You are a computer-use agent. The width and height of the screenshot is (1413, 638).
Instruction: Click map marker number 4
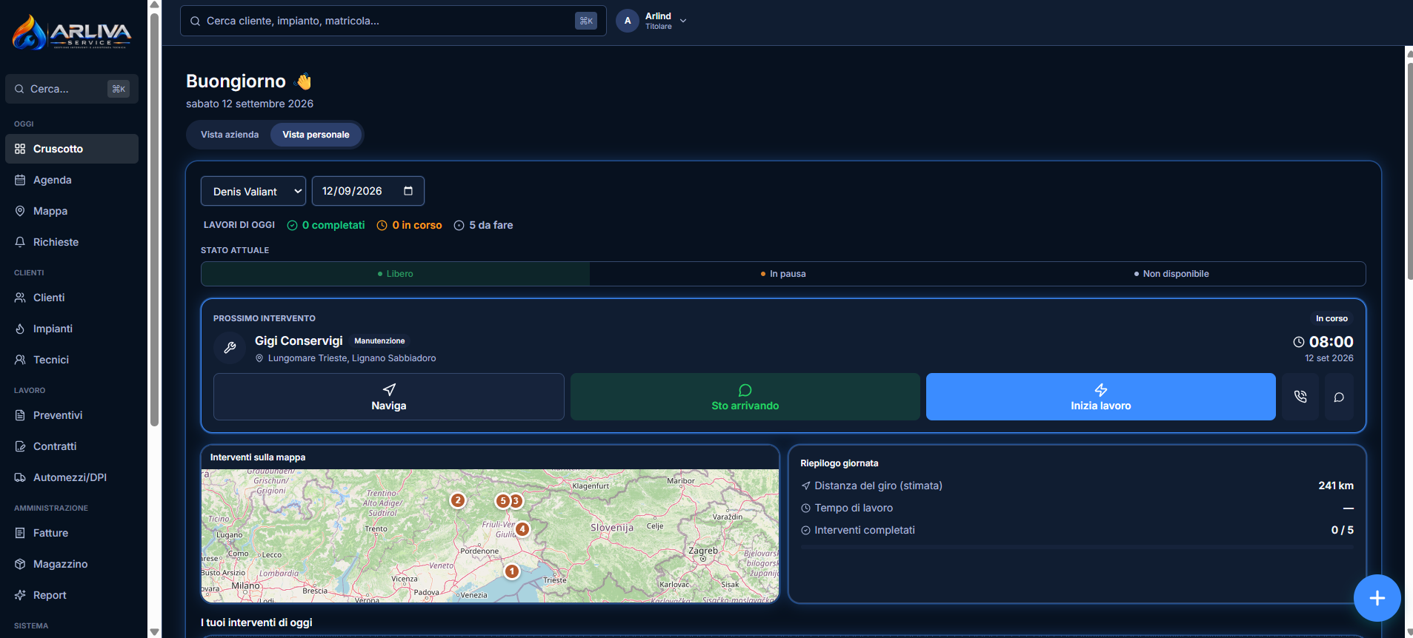point(522,529)
